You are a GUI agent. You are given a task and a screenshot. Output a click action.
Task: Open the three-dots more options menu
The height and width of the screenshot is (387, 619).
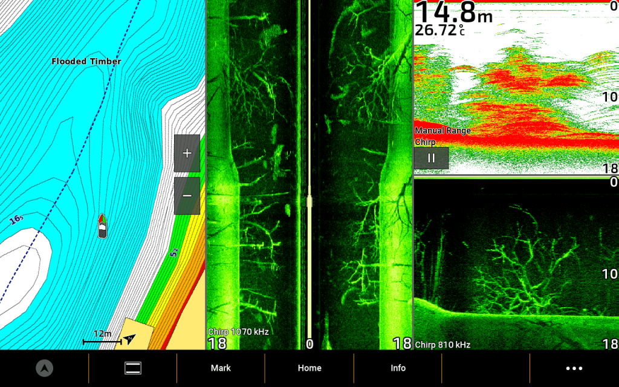pos(574,368)
